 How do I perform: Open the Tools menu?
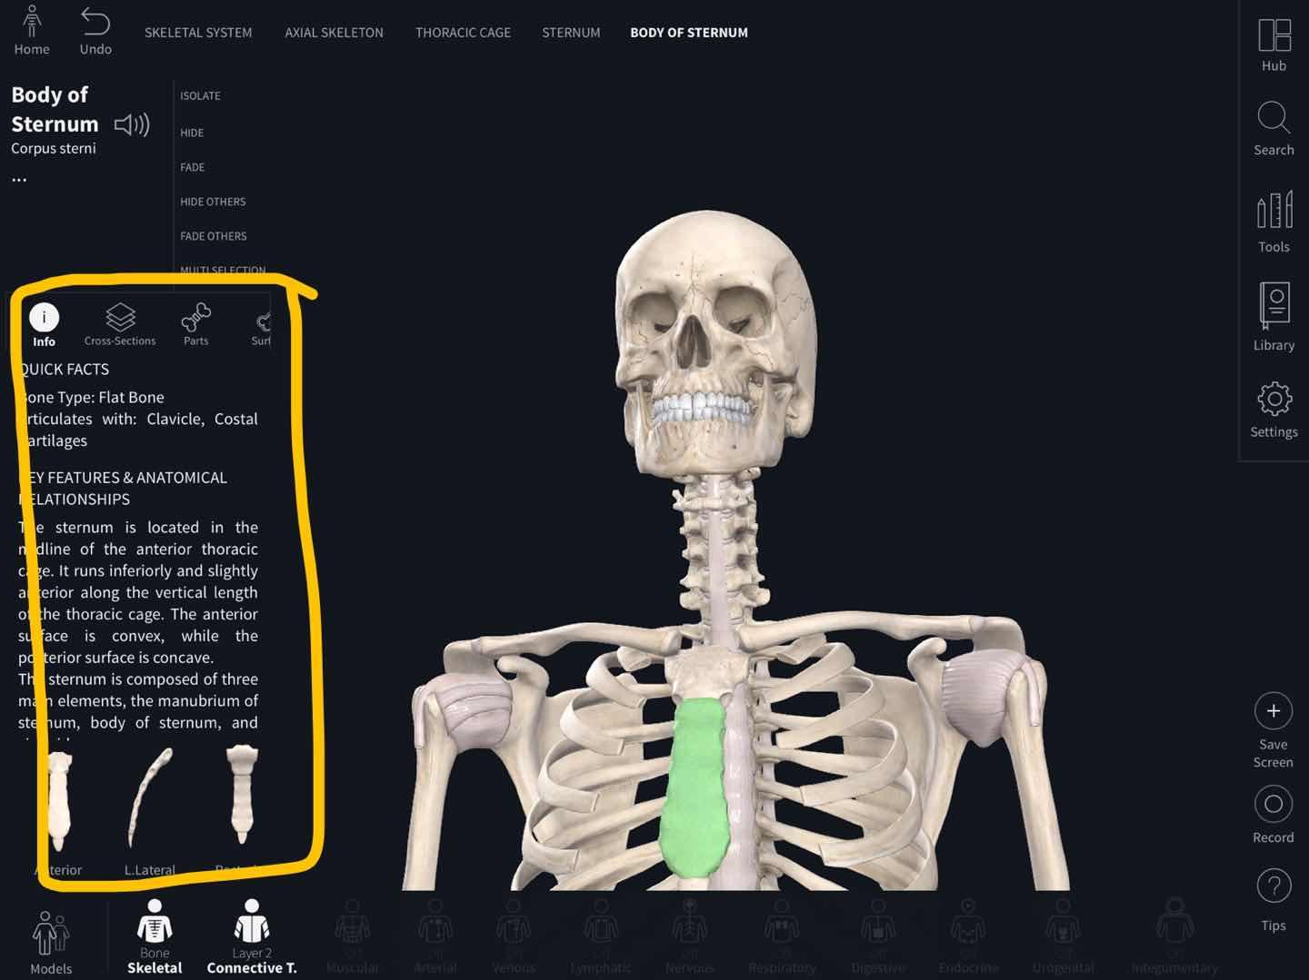(x=1274, y=223)
